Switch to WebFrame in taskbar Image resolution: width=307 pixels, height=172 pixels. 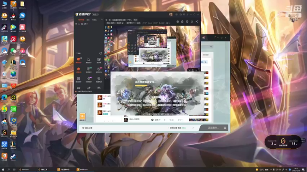(x=85, y=170)
